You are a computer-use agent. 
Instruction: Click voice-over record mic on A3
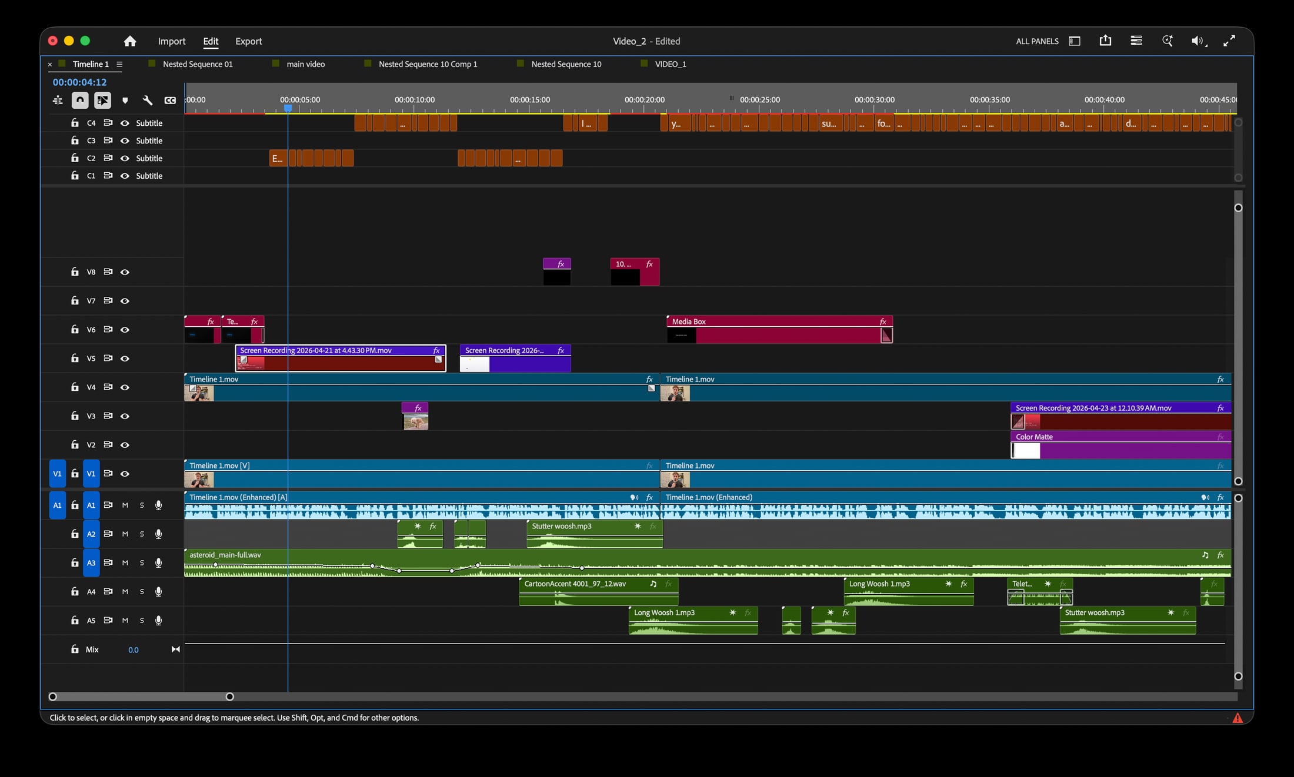[158, 562]
